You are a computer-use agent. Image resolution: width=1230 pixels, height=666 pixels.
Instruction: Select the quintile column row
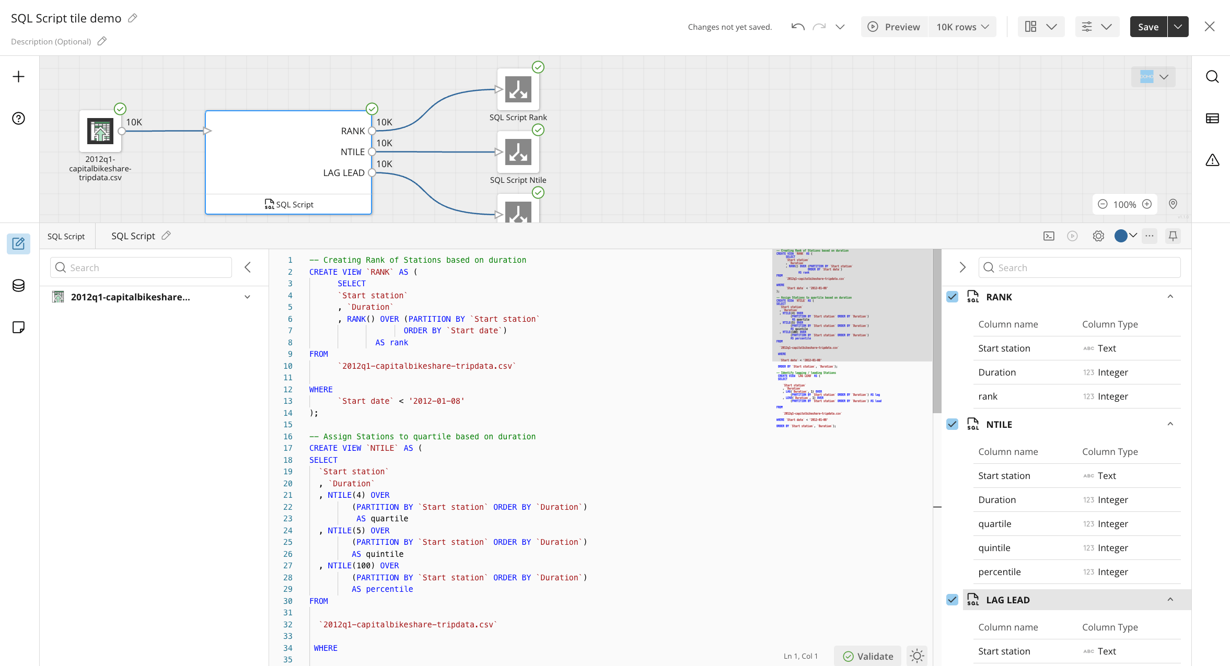click(1077, 548)
